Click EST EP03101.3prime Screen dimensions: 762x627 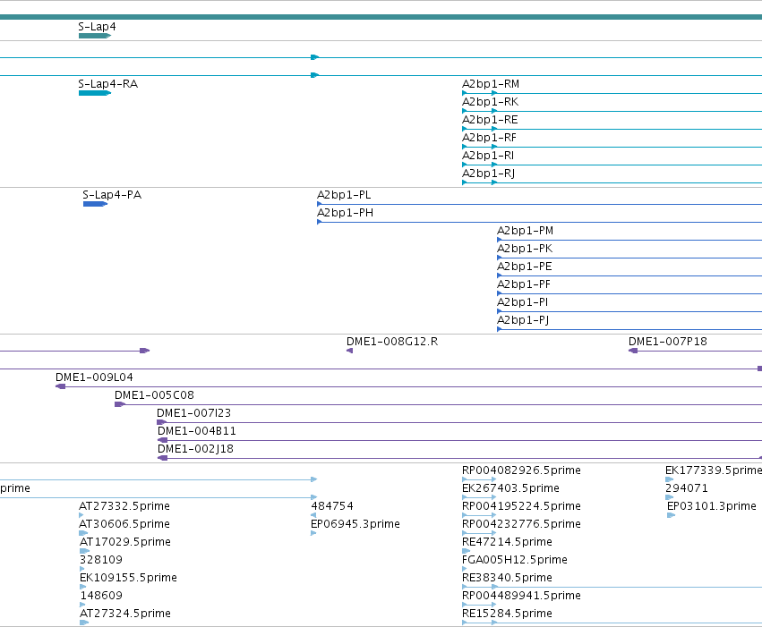point(712,506)
